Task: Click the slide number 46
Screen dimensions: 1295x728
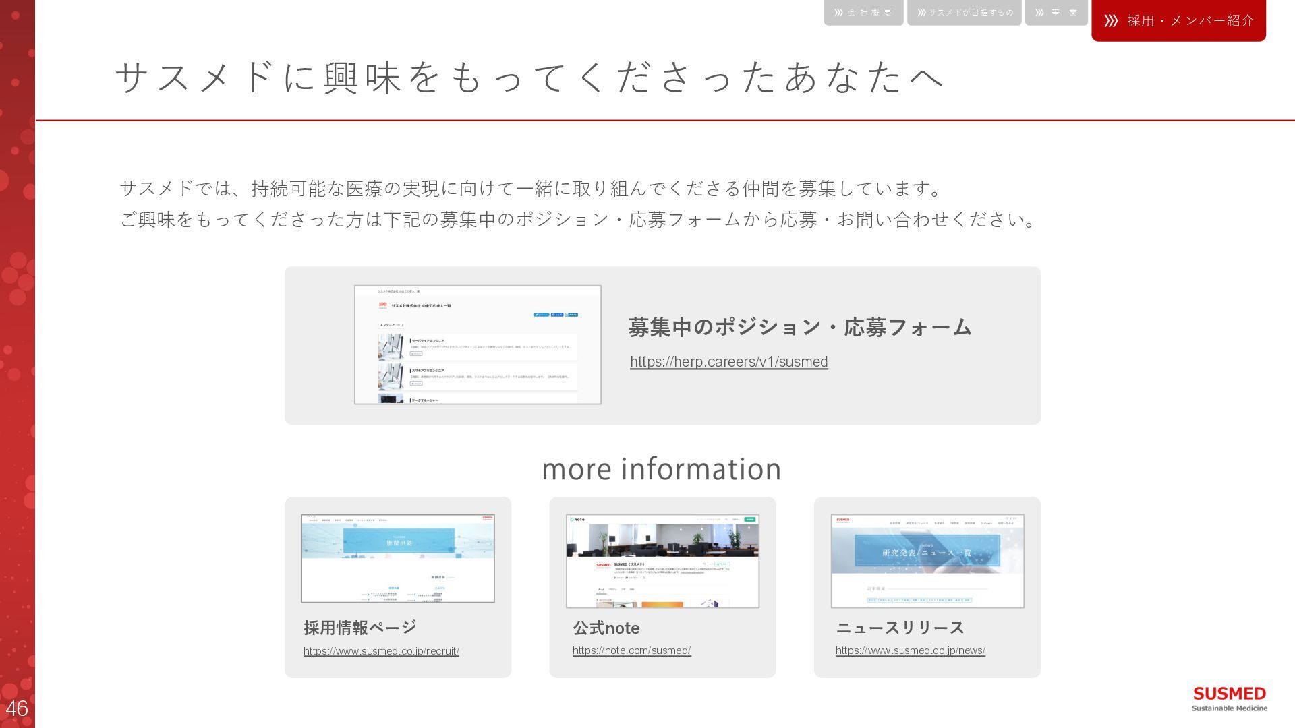Action: click(17, 708)
